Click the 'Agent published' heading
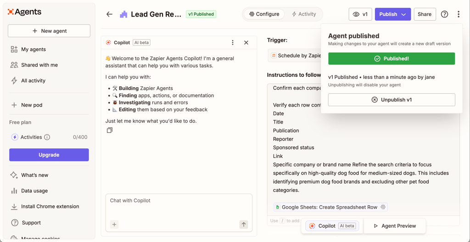The width and height of the screenshot is (470, 242). tap(354, 36)
